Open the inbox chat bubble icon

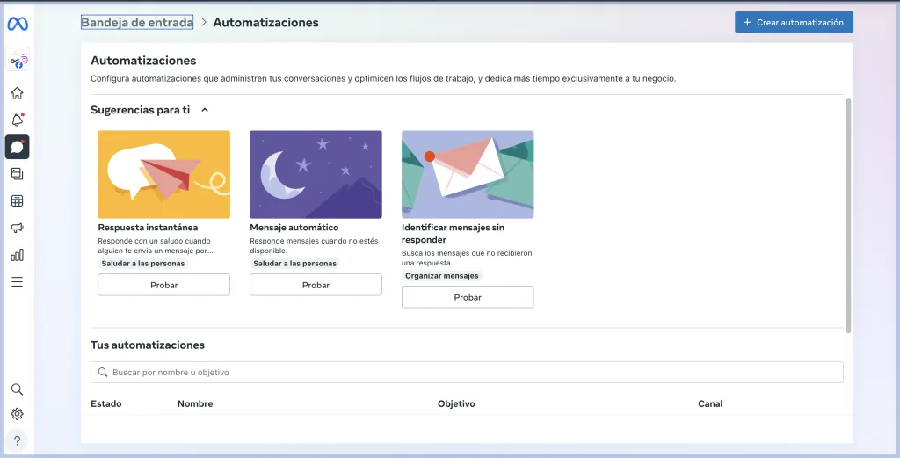pyautogui.click(x=18, y=147)
